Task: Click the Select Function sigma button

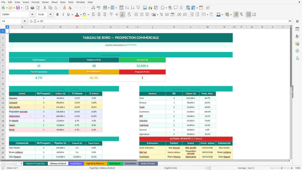Action: pyautogui.click(x=35, y=21)
